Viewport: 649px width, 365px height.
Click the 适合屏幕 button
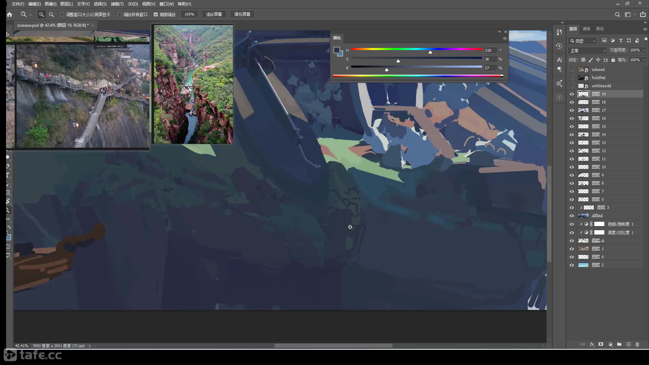pos(214,14)
